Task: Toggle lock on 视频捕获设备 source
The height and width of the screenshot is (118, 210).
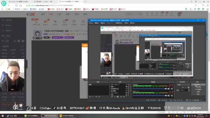Action: coord(128,89)
